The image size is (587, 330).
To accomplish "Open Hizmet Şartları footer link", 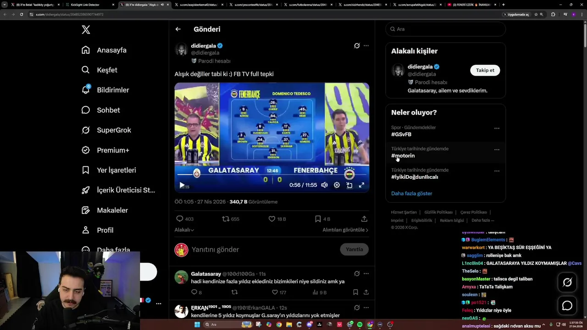I will coord(404,212).
